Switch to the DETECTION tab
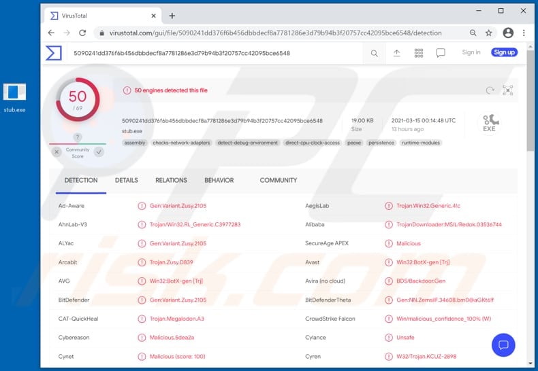The image size is (538, 371). click(81, 180)
